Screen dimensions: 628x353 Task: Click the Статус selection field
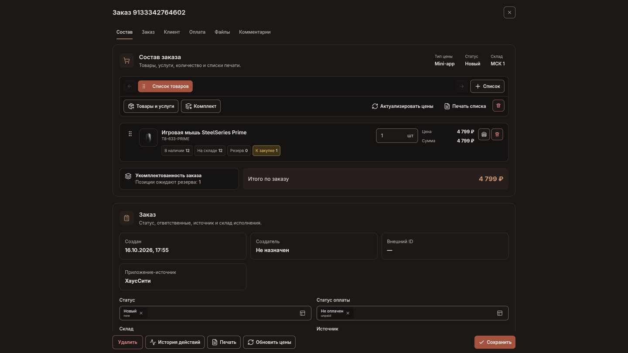[x=215, y=313]
